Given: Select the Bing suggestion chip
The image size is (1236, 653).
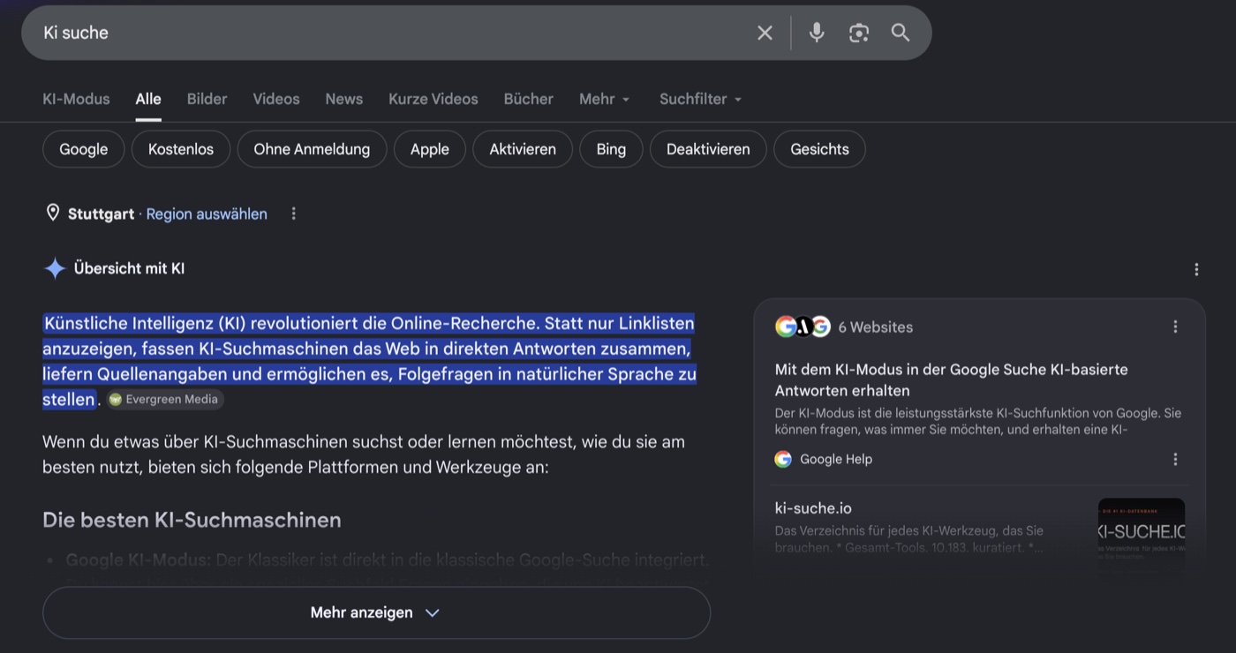Looking at the screenshot, I should (x=611, y=149).
